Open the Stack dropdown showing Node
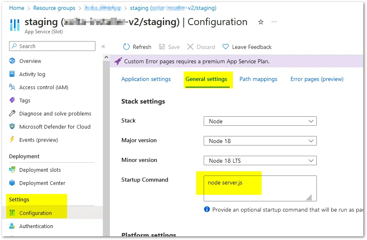The image size is (367, 240). click(x=260, y=121)
